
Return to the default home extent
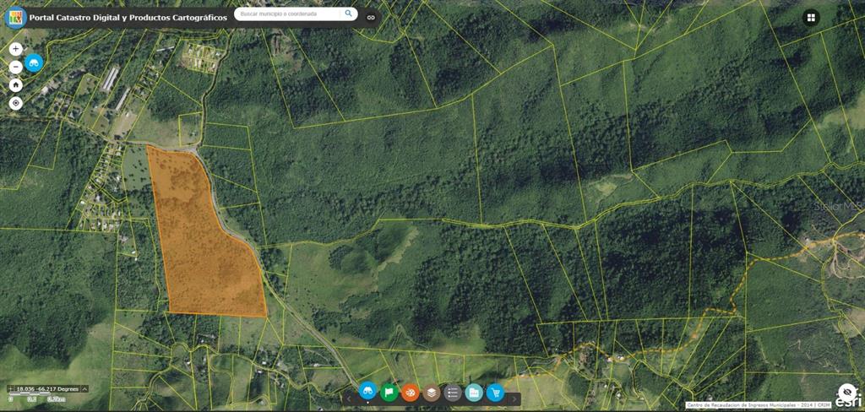tap(15, 84)
